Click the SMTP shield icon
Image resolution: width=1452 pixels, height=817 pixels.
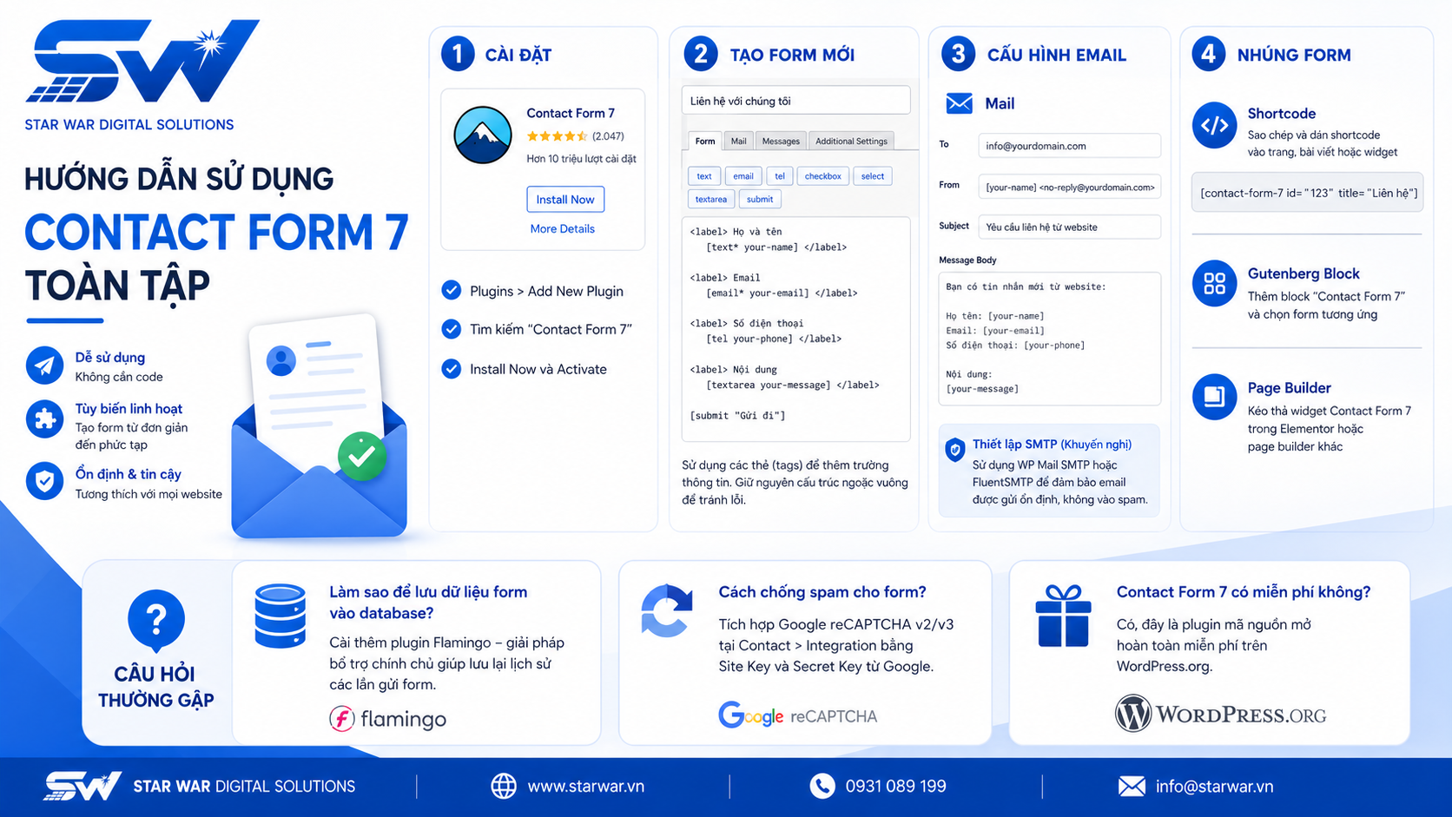pos(954,450)
